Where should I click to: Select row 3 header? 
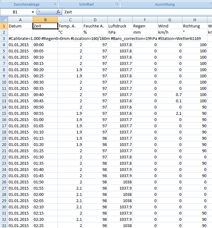pyautogui.click(x=4, y=38)
